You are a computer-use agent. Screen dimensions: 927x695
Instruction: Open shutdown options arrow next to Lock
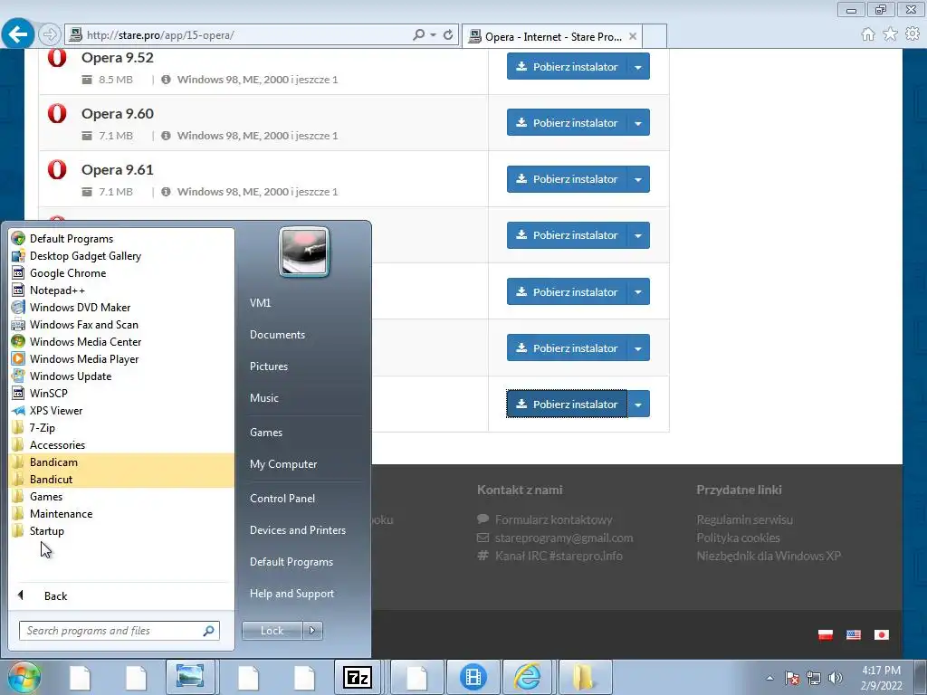click(x=312, y=631)
